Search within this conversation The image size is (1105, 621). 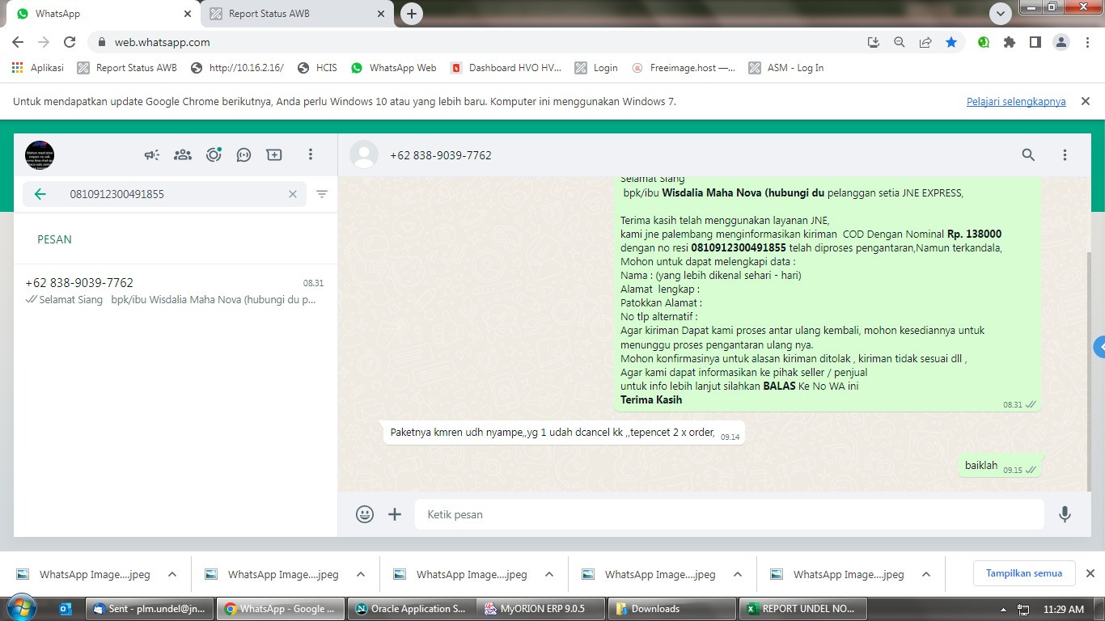tap(1028, 154)
